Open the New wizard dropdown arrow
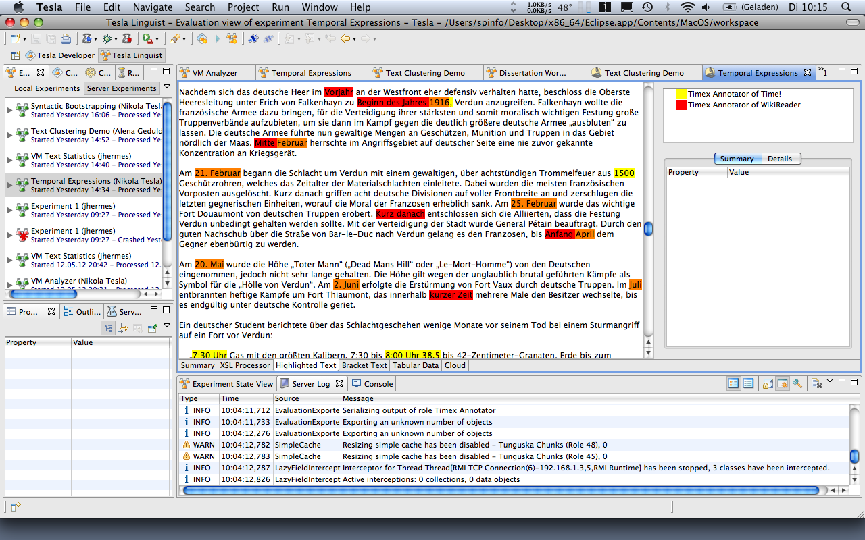This screenshot has width=865, height=540. click(24, 39)
